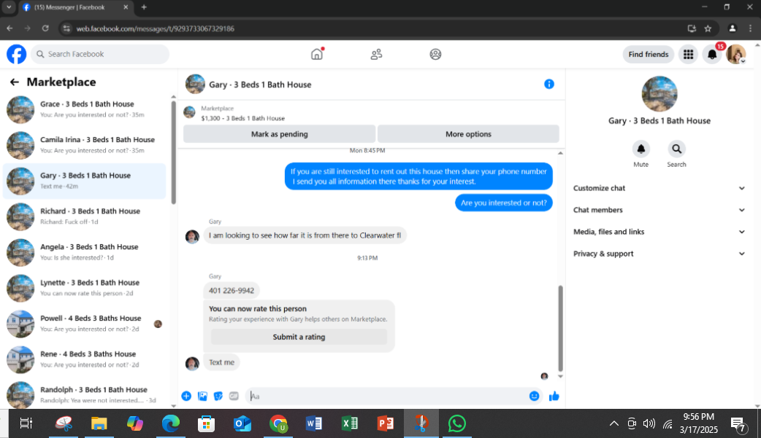This screenshot has height=438, width=761.
Task: Open volume control in system tray
Action: [x=649, y=424]
